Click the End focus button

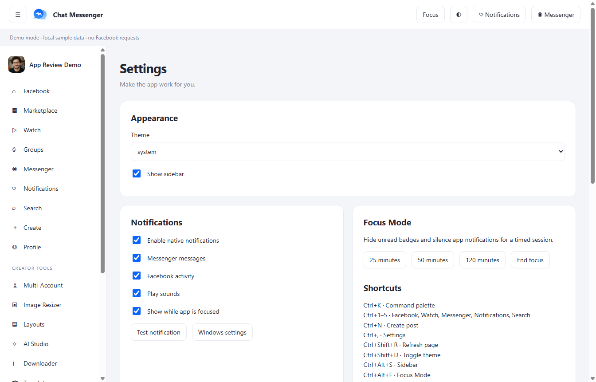pyautogui.click(x=530, y=260)
